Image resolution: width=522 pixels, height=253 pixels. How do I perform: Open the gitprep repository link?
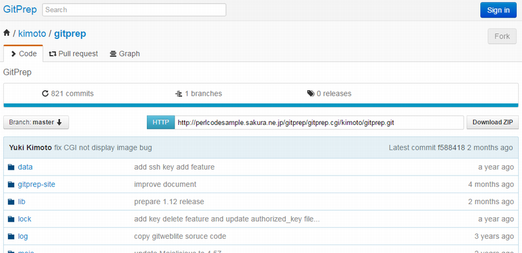click(x=70, y=34)
